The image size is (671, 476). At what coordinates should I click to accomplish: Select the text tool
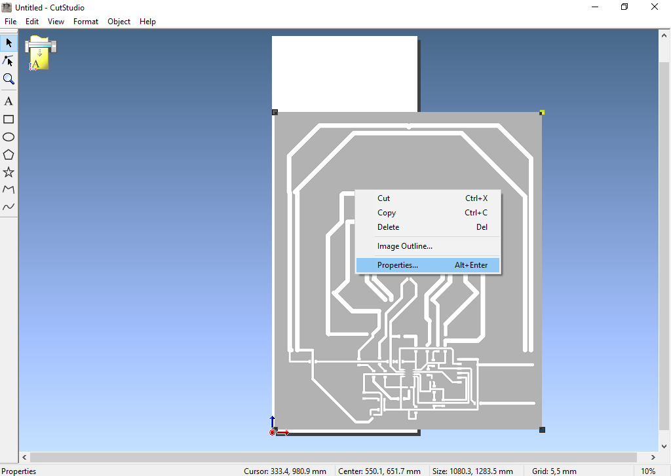point(9,101)
